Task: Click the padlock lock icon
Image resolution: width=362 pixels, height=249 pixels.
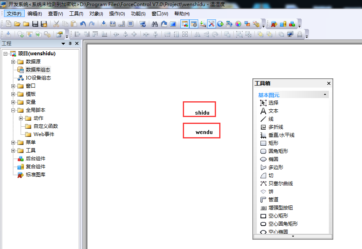Action: coord(300,34)
